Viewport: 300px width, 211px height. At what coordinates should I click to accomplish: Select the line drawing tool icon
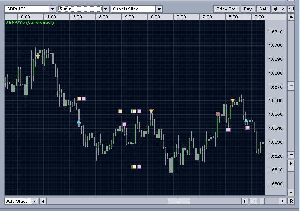tap(283, 9)
